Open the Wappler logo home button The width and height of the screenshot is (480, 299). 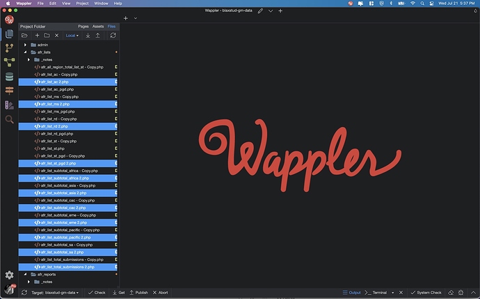9,20
